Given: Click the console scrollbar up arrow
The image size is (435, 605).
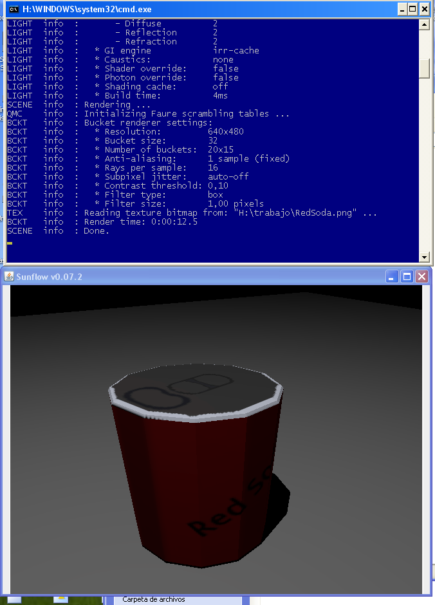Looking at the screenshot, I should (x=424, y=24).
